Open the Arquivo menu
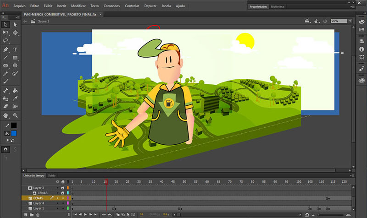 tap(19, 6)
